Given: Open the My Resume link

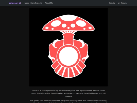Looking at the screenshot, I should click(x=123, y=3).
